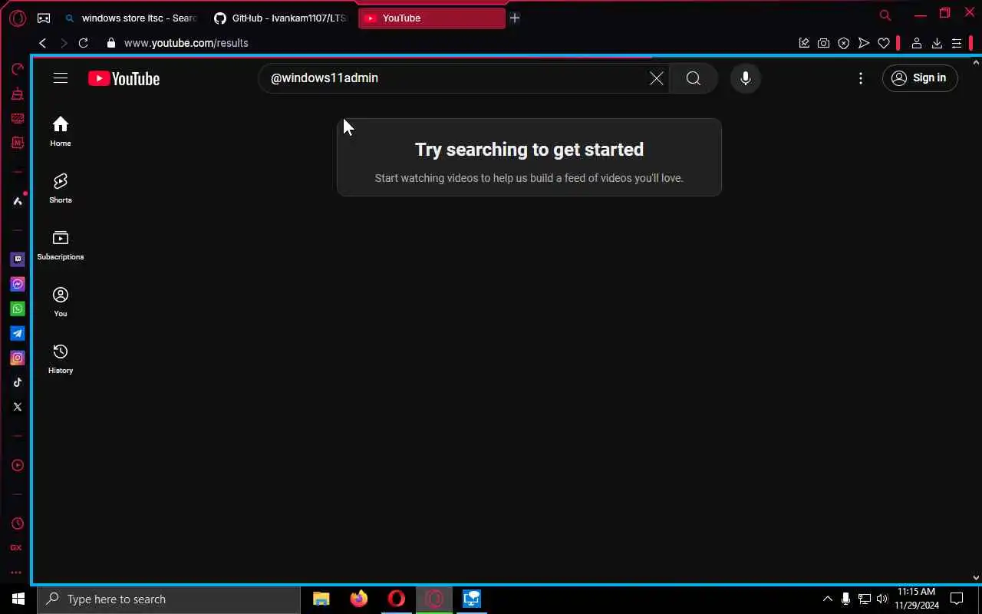The image size is (982, 614).
Task: Open the pinboard edit icon
Action: point(804,44)
